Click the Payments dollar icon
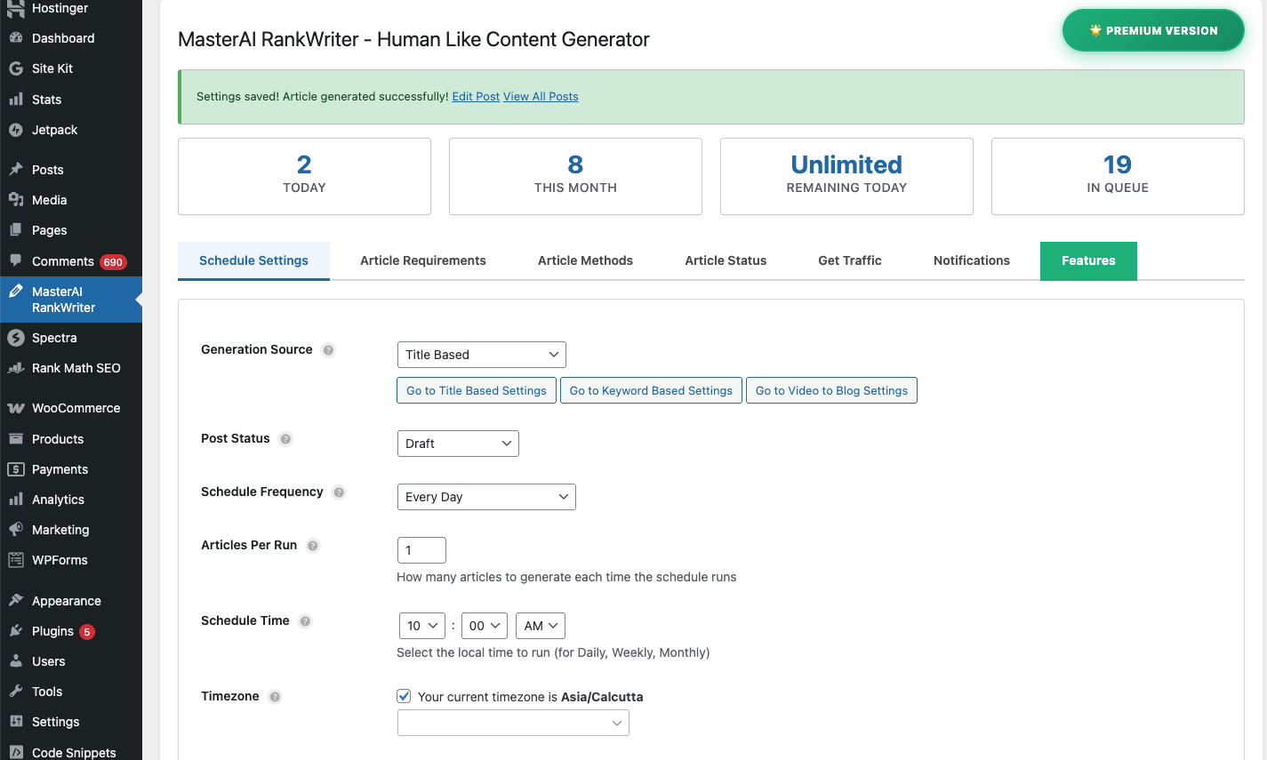Image resolution: width=1267 pixels, height=760 pixels. pos(16,469)
